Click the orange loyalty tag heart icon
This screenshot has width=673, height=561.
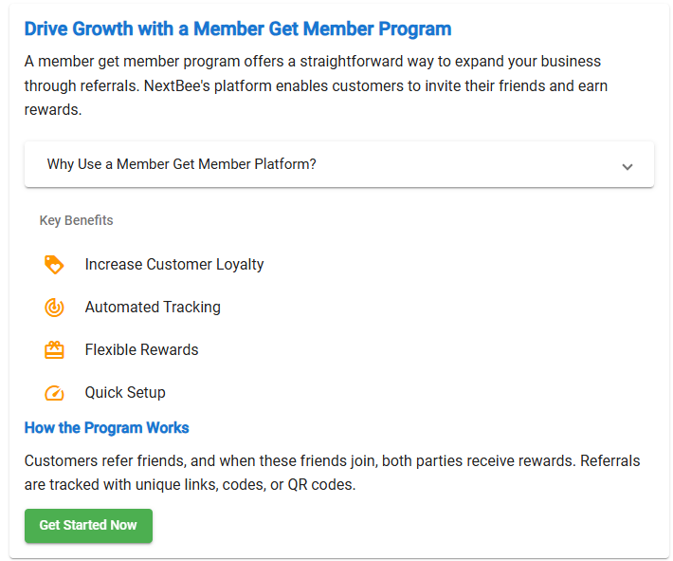point(54,265)
